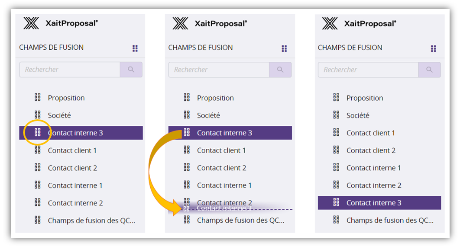Click the magnifier search button in left panel
Viewport: 460px width, 246px height.
pyautogui.click(x=131, y=70)
